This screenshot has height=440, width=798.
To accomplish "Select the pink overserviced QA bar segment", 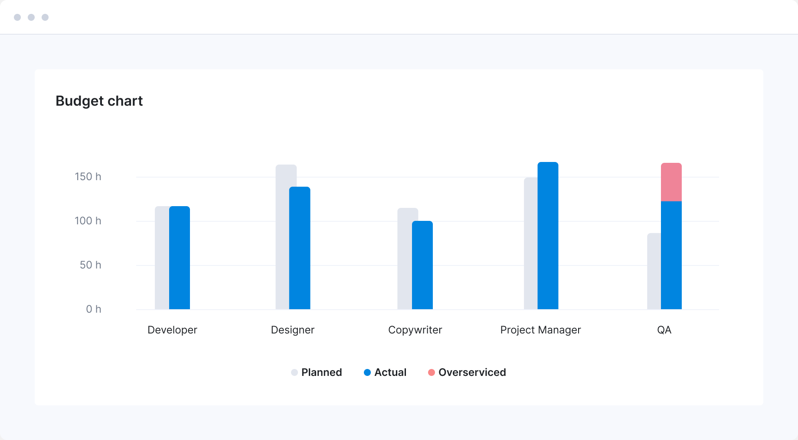I will pyautogui.click(x=671, y=182).
